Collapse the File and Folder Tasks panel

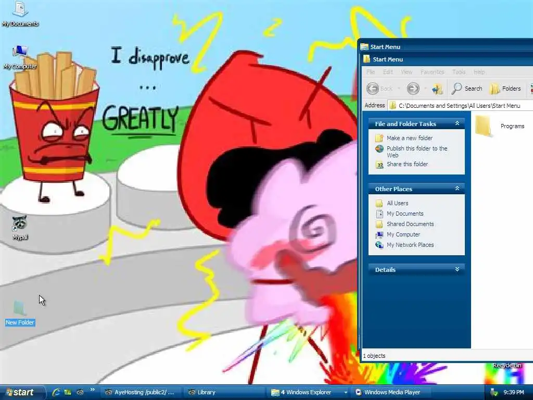pyautogui.click(x=457, y=123)
